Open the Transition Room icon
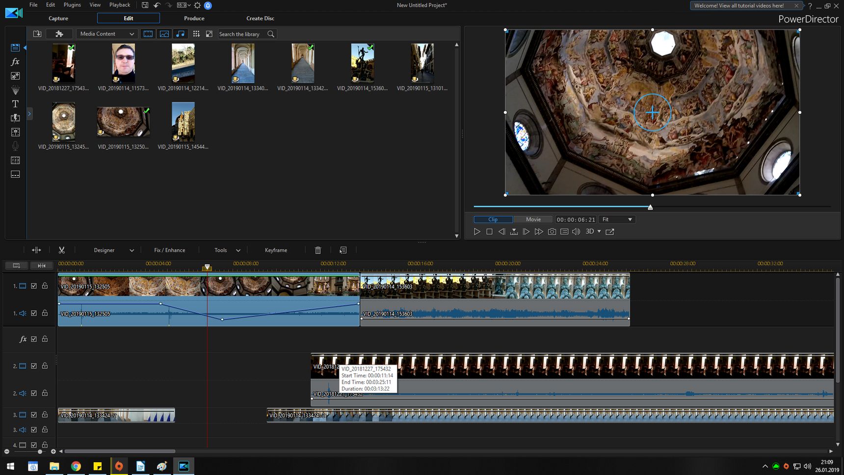This screenshot has height=475, width=844. coord(15,118)
